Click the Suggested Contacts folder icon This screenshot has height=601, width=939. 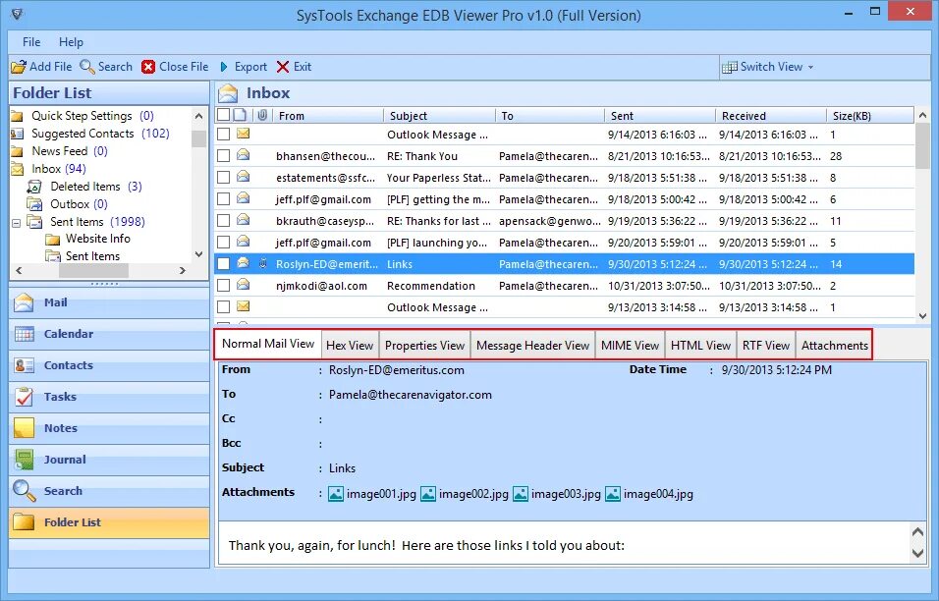pos(17,134)
